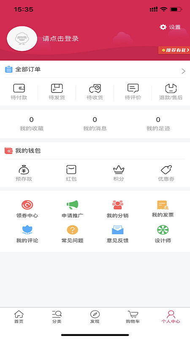190x339 pixels.
Task: Open 设计师 designer icon
Action: click(x=163, y=230)
